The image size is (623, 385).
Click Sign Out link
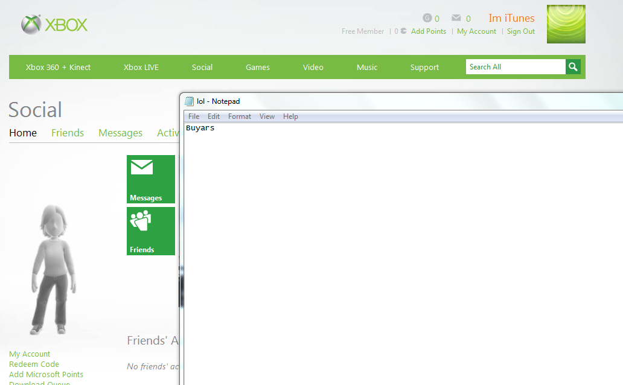coord(520,31)
